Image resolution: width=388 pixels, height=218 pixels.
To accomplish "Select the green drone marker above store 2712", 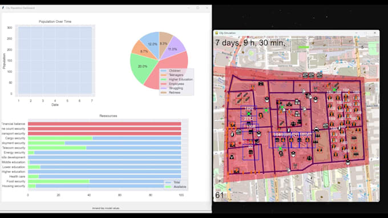I will point(249,114).
